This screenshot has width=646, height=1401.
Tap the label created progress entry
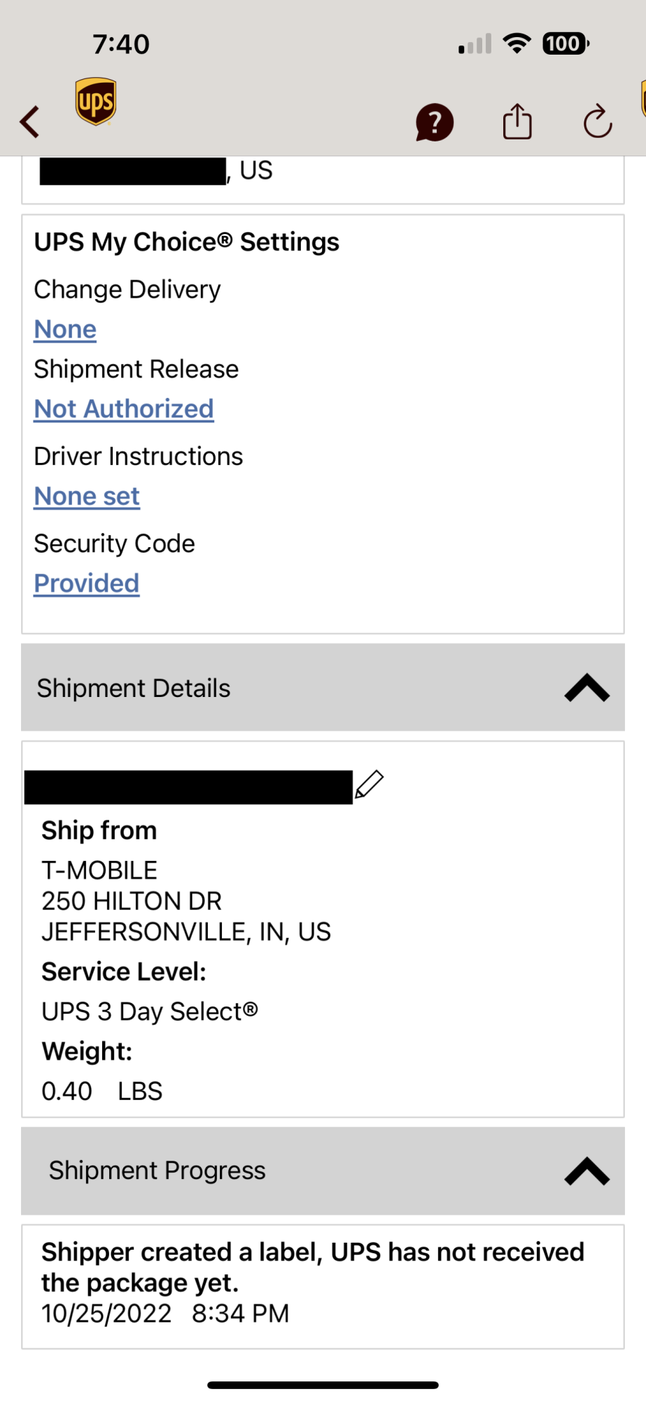[323, 1287]
